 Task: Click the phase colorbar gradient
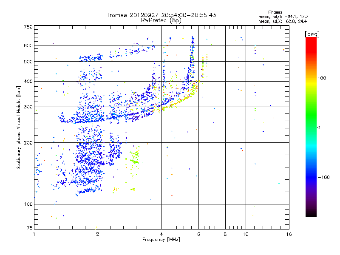click(x=311, y=127)
